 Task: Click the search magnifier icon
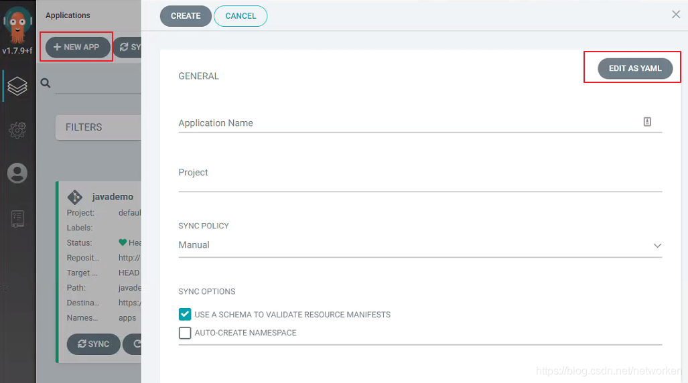click(46, 83)
